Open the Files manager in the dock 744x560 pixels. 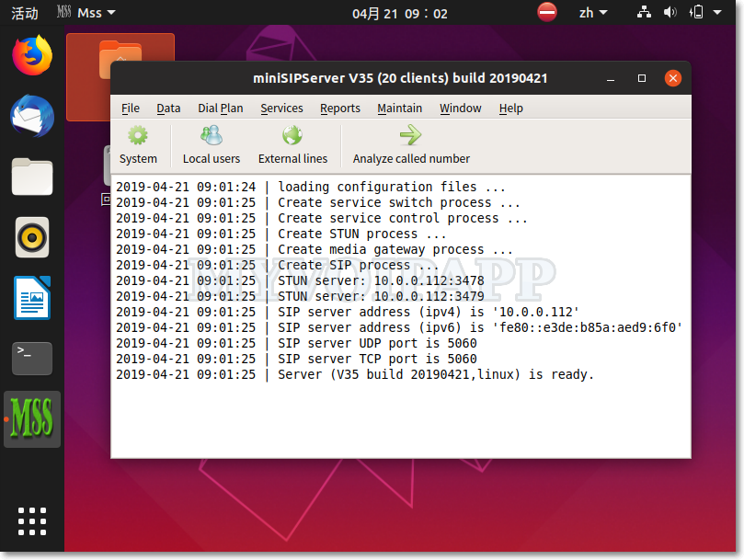tap(32, 177)
